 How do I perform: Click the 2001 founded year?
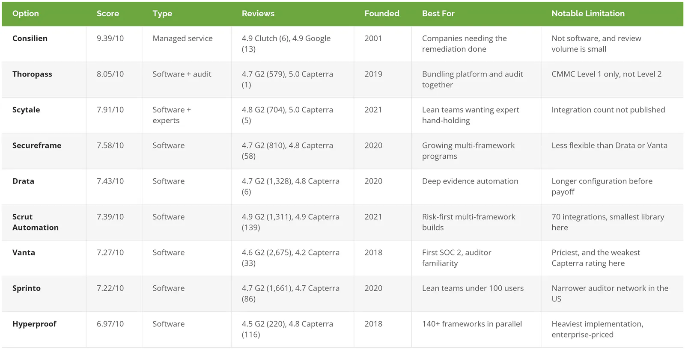pos(373,38)
